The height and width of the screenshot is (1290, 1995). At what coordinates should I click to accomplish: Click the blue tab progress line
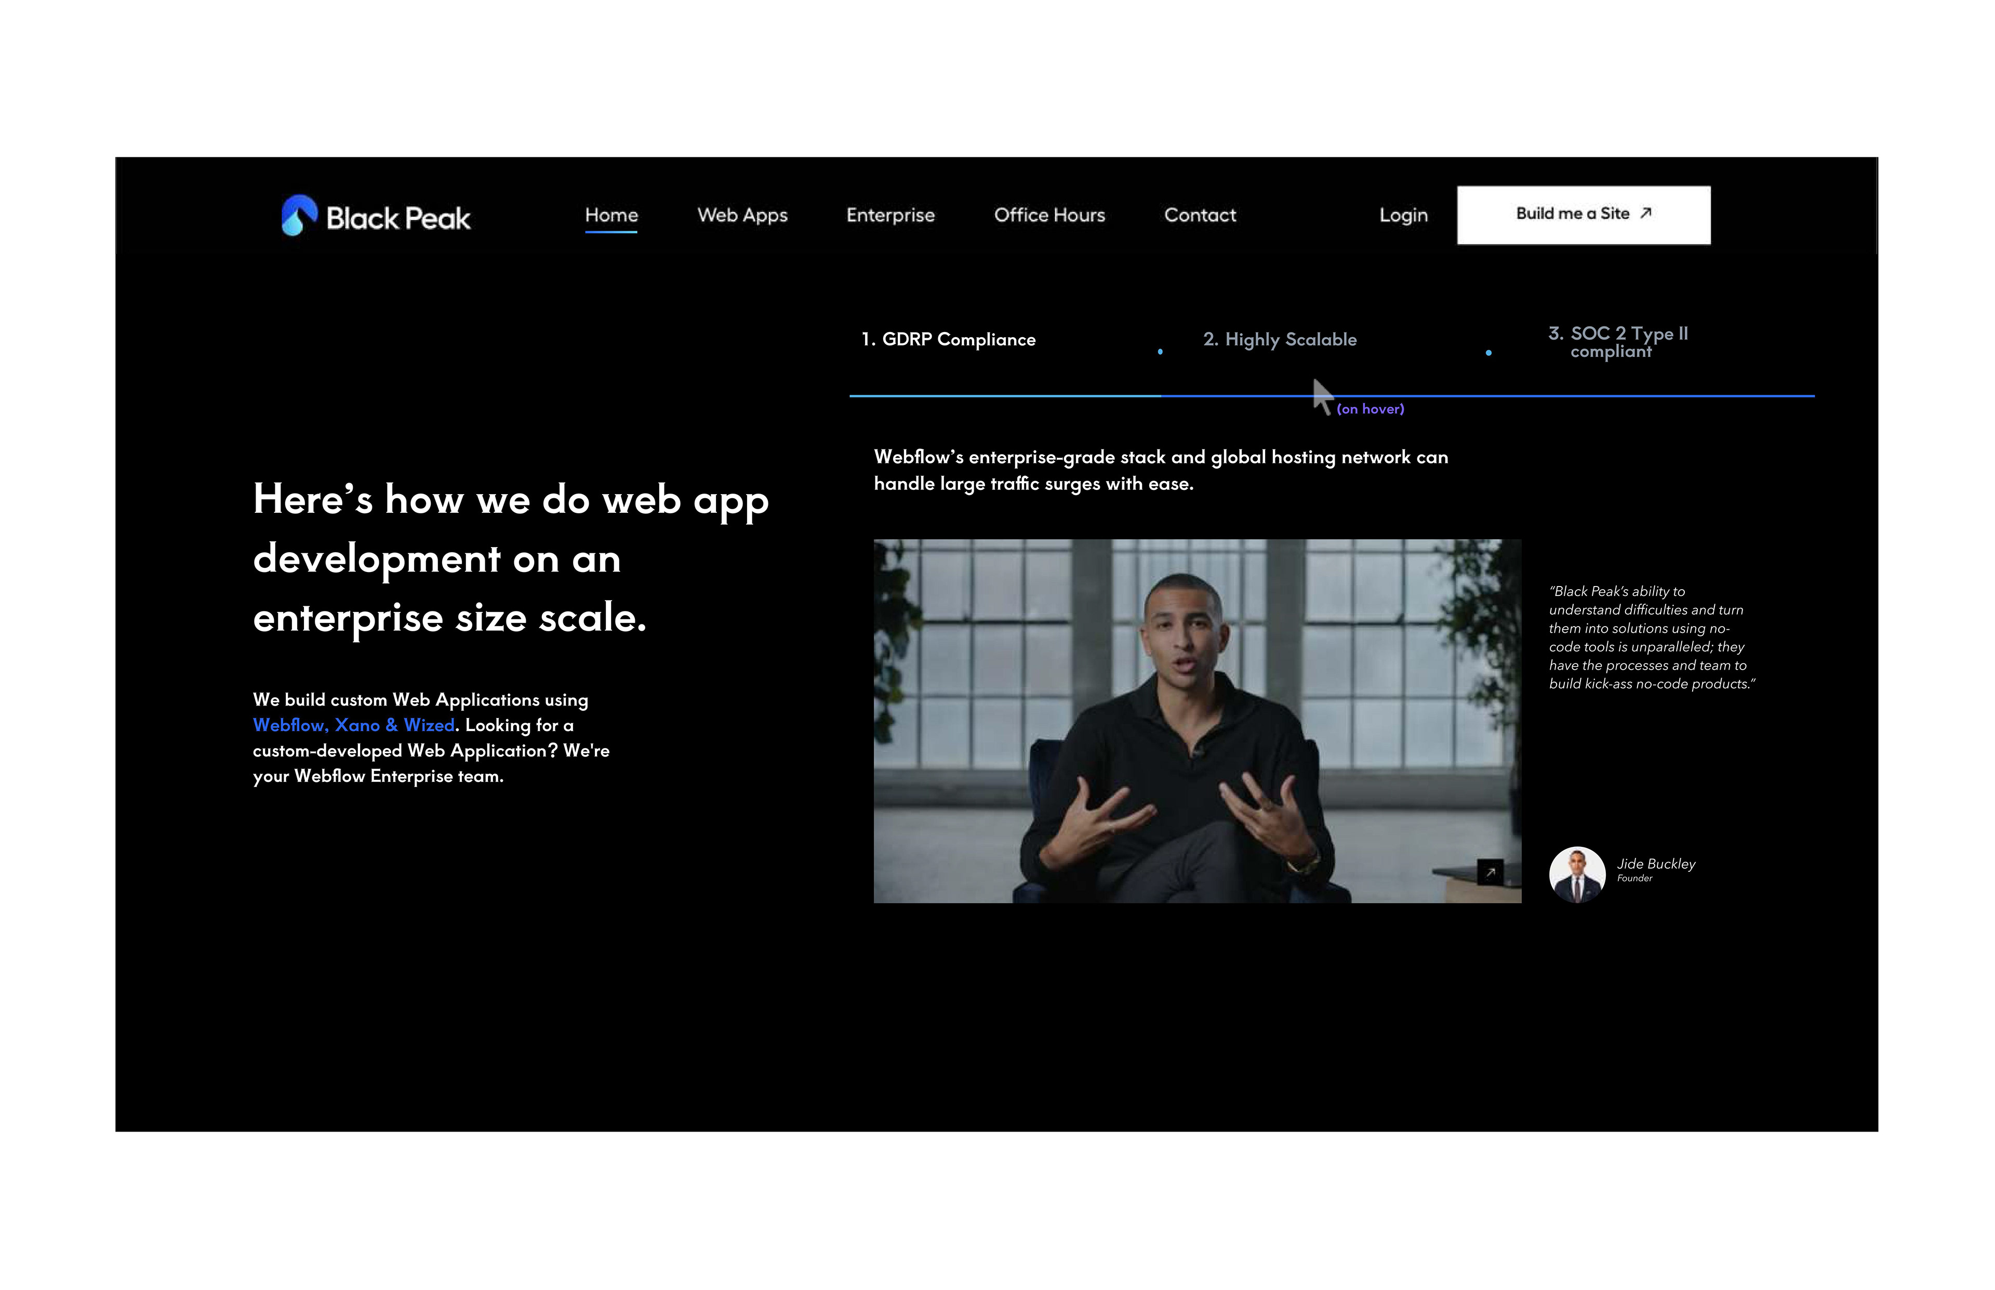(x=1004, y=395)
